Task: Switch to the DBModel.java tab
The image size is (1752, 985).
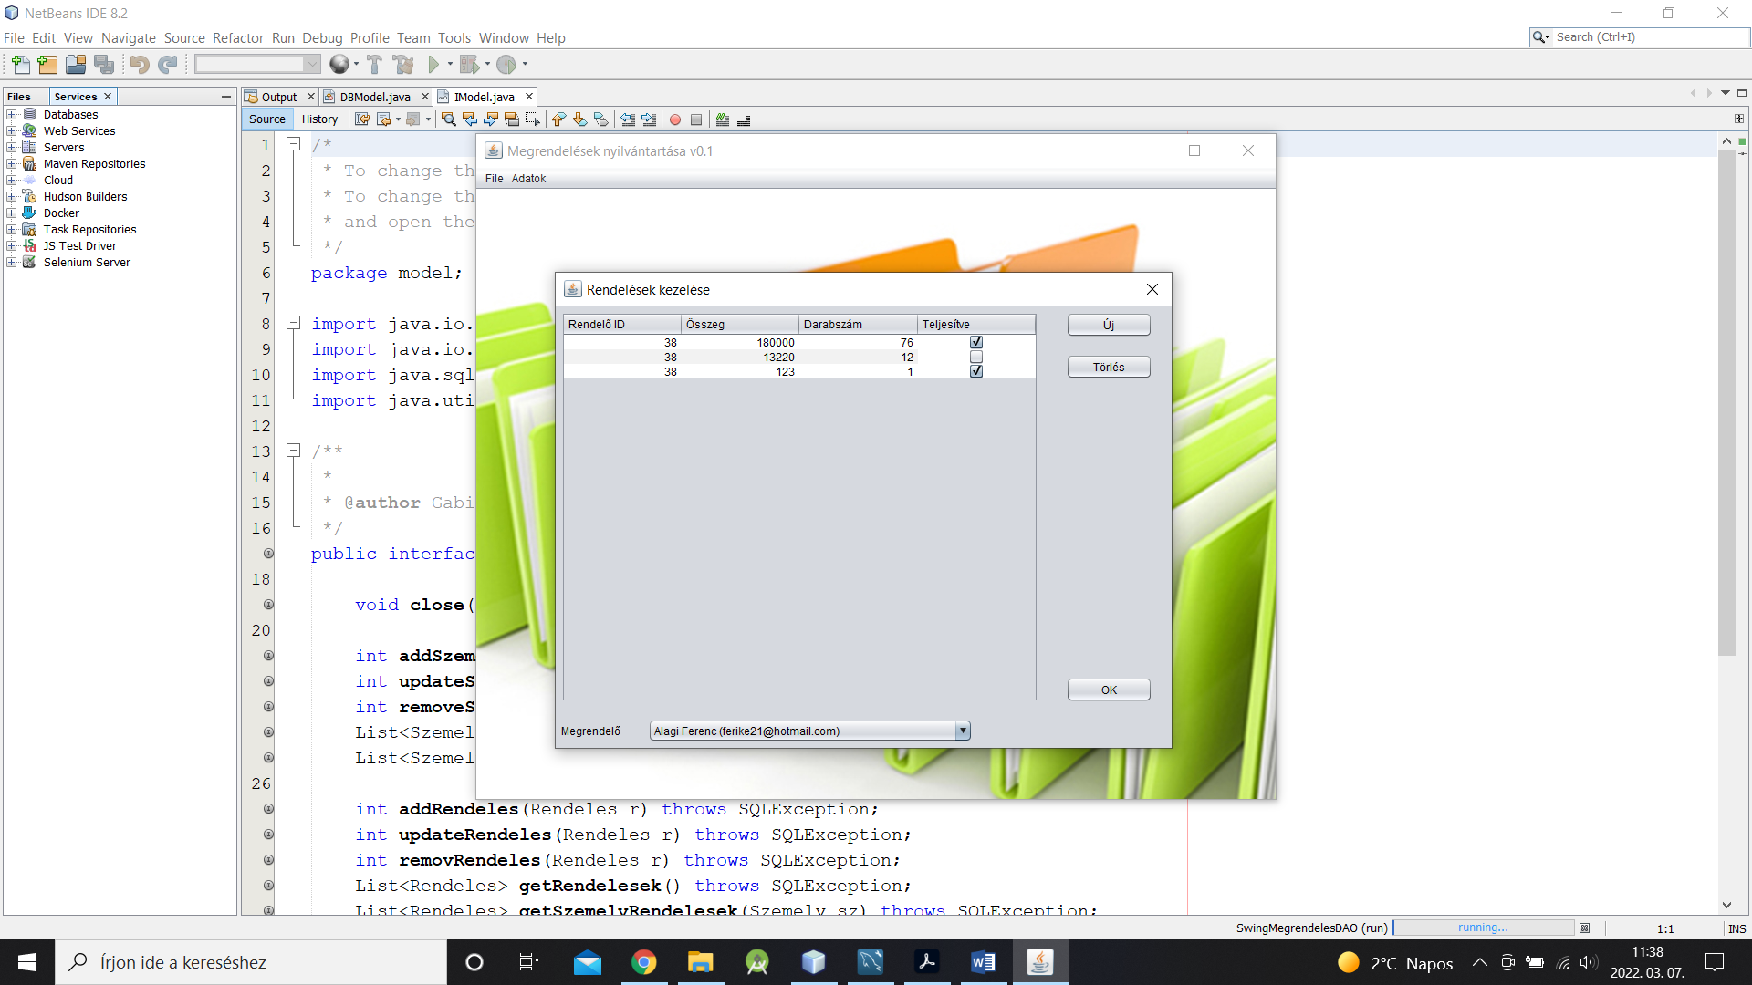Action: [x=375, y=97]
